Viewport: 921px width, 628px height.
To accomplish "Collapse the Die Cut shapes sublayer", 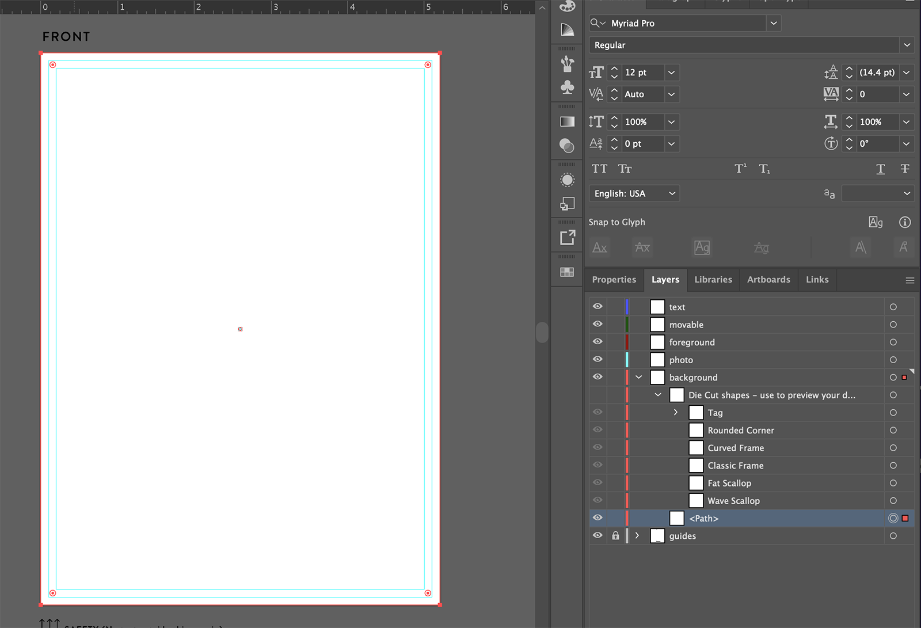I will coord(658,395).
